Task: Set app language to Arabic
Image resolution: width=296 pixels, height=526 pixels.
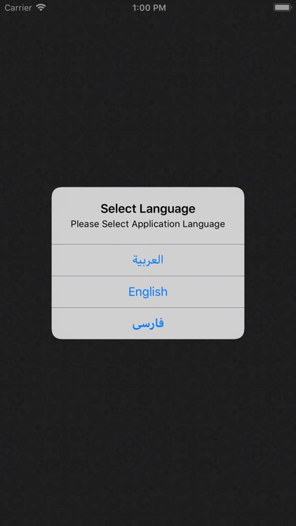Action: (148, 260)
